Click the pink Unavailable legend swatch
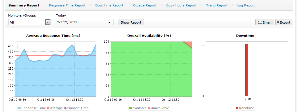This screenshot has width=299, height=112. (x=149, y=108)
